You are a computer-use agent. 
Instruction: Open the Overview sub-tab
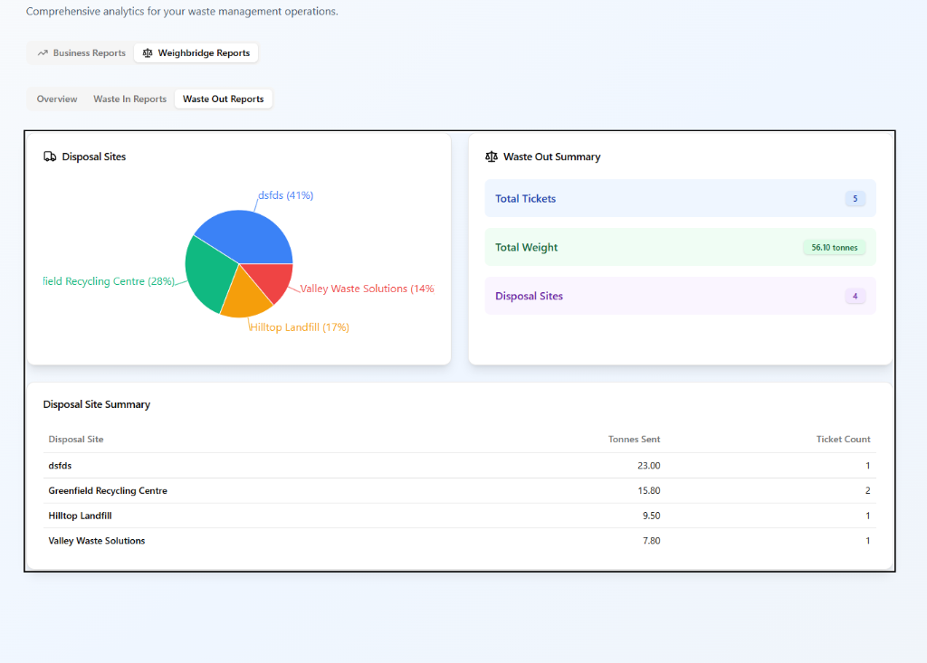pos(57,99)
